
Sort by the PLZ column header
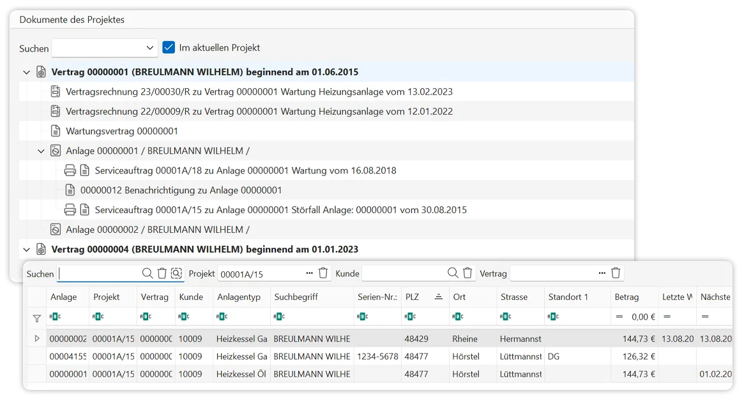pyautogui.click(x=423, y=297)
